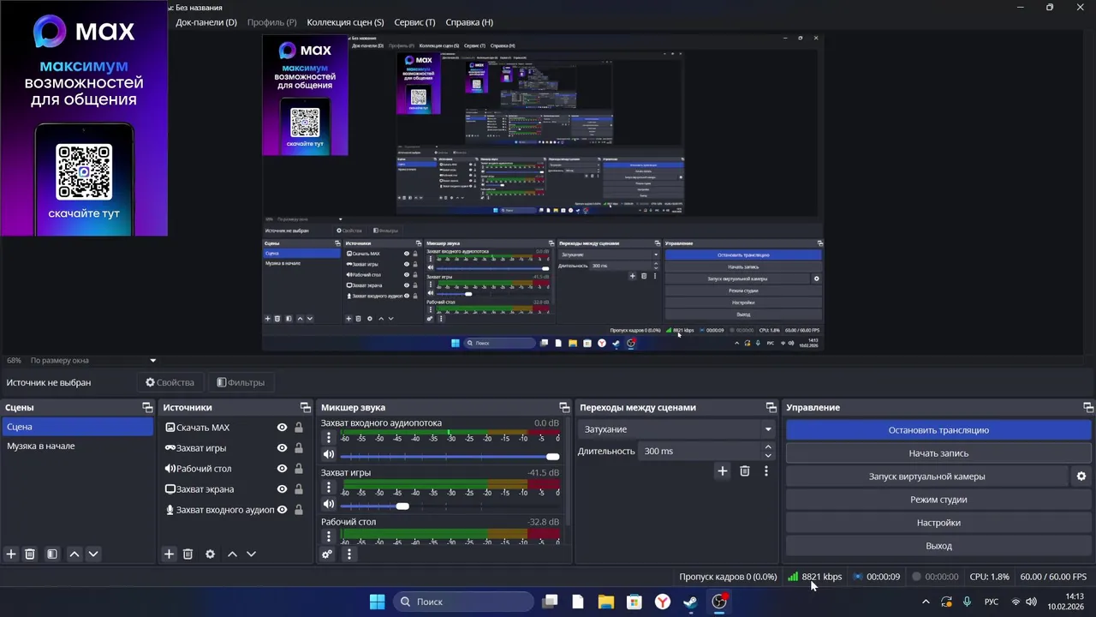Click Режим студии button
The height and width of the screenshot is (617, 1096).
[x=938, y=500]
